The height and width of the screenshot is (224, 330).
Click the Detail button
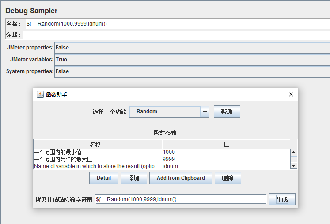104,178
